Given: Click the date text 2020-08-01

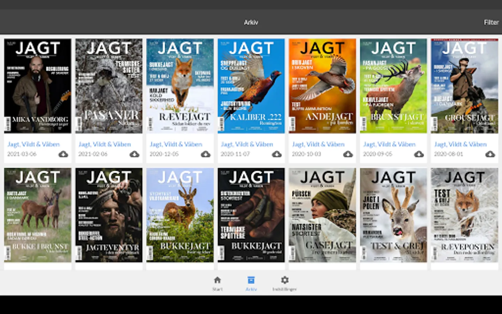Looking at the screenshot, I should pyautogui.click(x=449, y=154).
